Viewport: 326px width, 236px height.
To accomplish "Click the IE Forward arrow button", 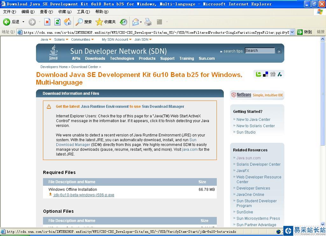I will 32,22.
